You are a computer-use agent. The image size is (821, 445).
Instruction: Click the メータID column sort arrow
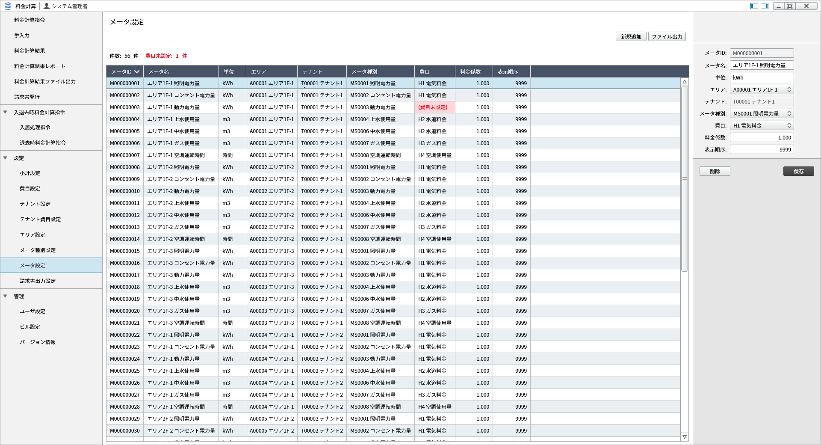[137, 72]
